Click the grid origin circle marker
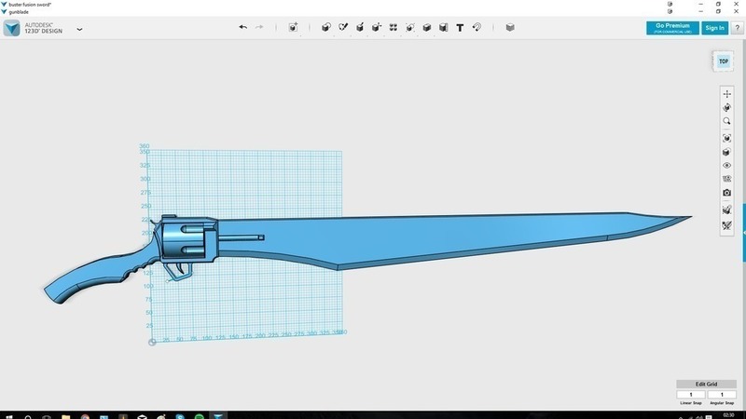This screenshot has width=746, height=419. [152, 342]
